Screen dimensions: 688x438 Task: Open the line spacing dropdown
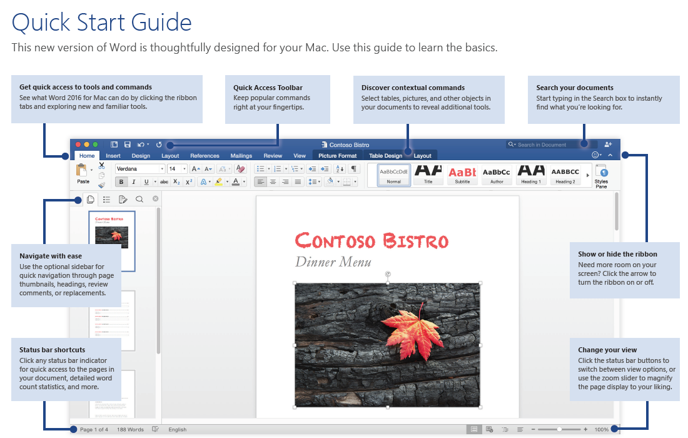314,181
